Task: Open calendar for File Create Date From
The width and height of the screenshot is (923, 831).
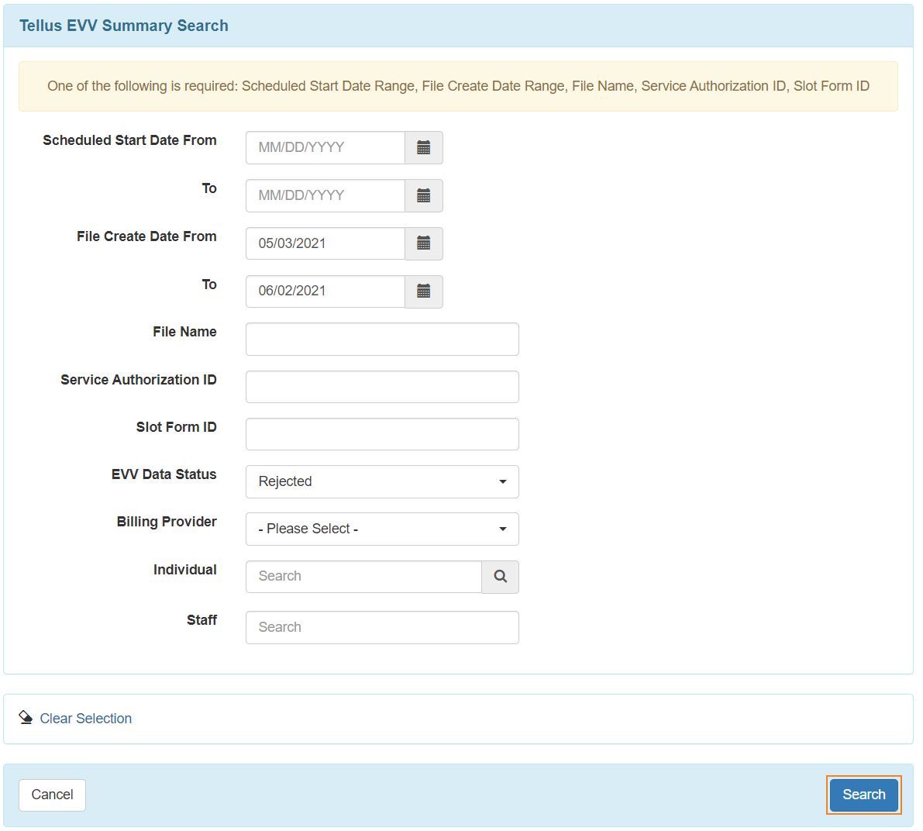Action: [x=424, y=243]
